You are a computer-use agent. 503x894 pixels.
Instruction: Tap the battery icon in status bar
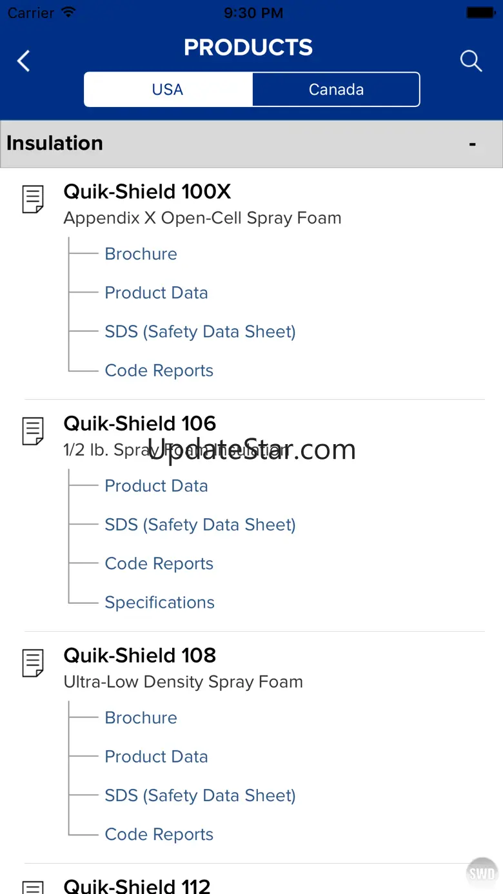pyautogui.click(x=480, y=12)
